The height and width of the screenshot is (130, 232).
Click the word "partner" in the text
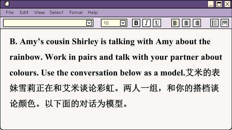(x=184, y=57)
